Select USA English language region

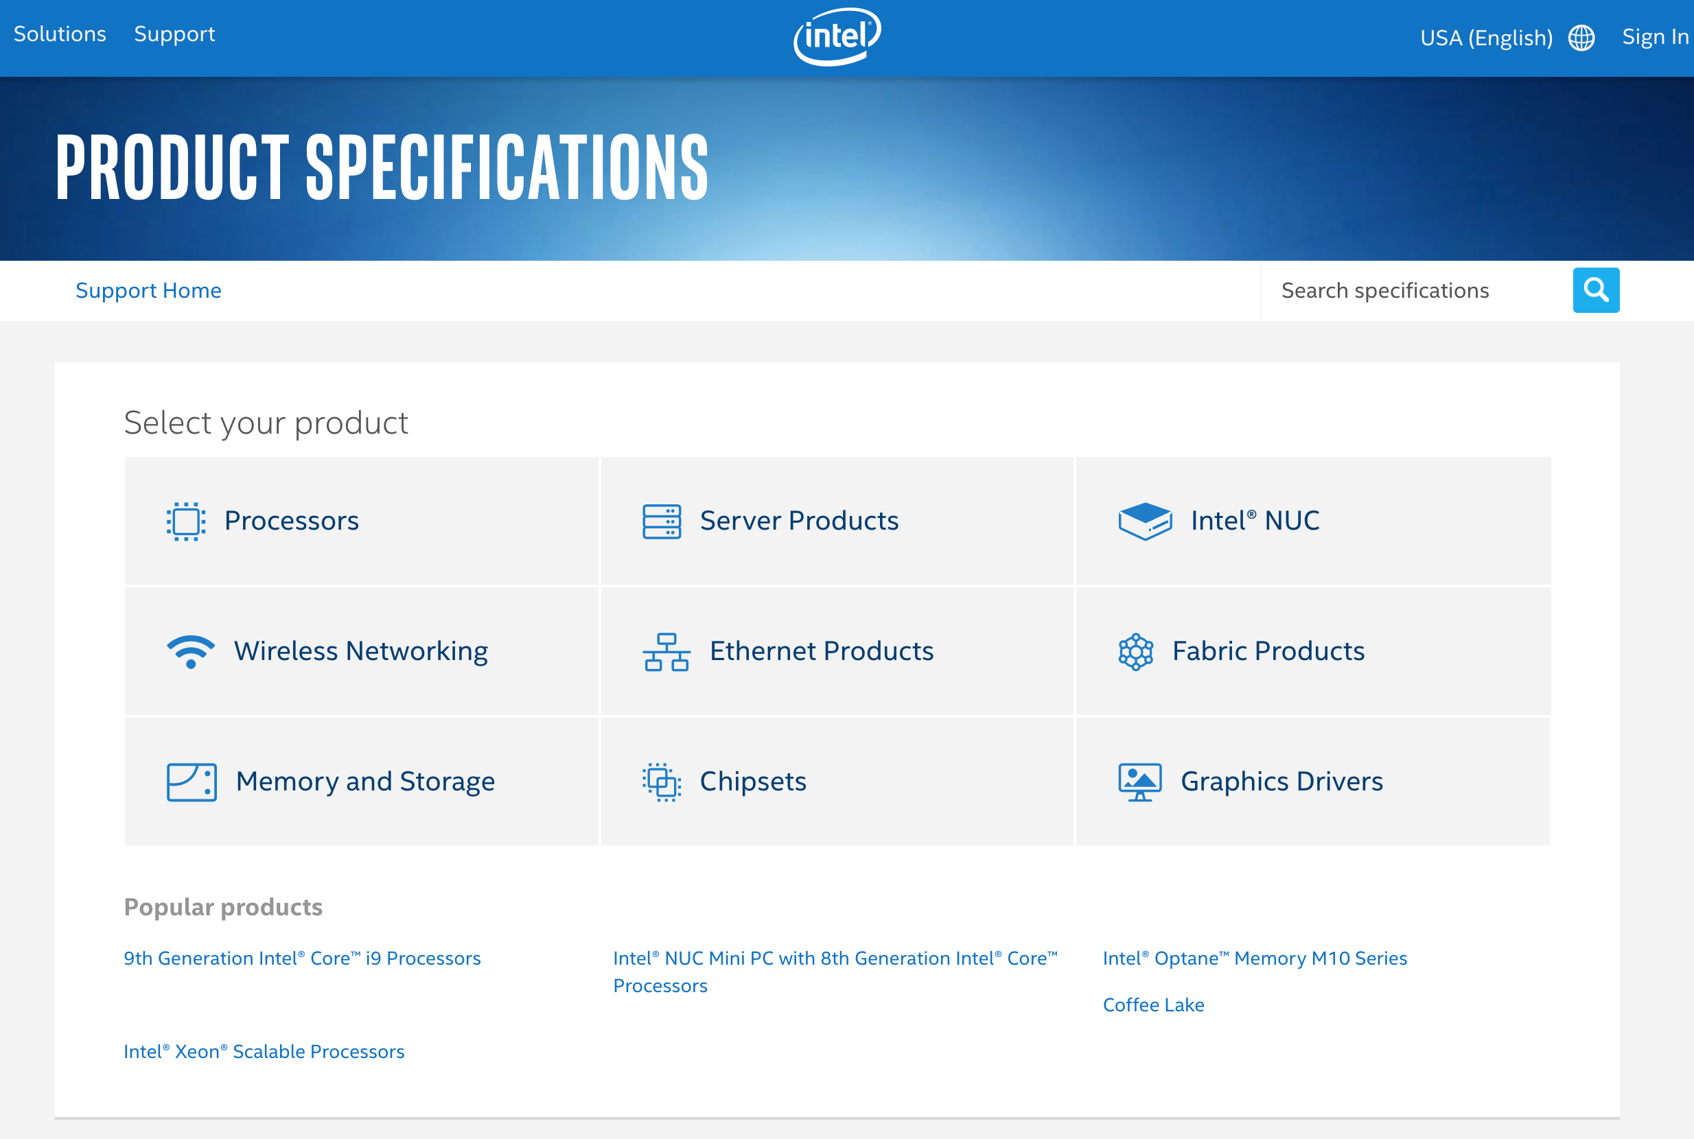click(1485, 34)
